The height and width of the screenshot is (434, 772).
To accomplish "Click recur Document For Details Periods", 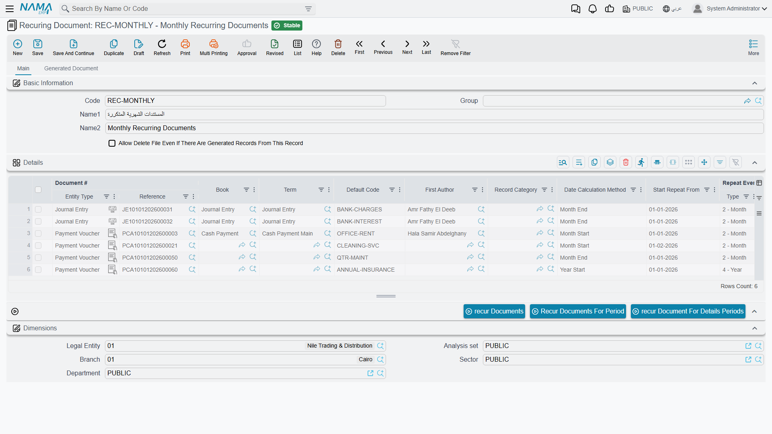I will (688, 311).
